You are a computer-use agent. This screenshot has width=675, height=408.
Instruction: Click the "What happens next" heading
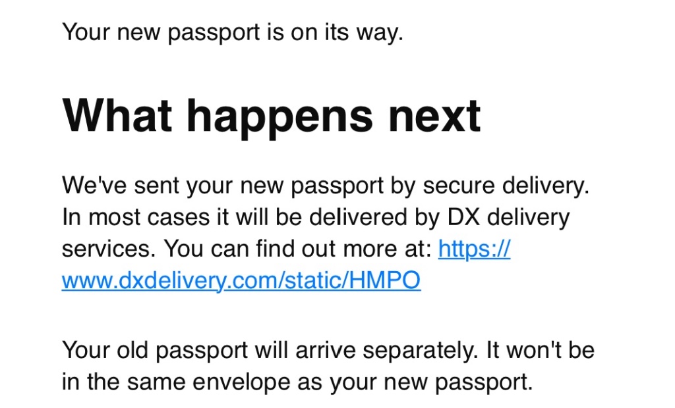coord(271,116)
